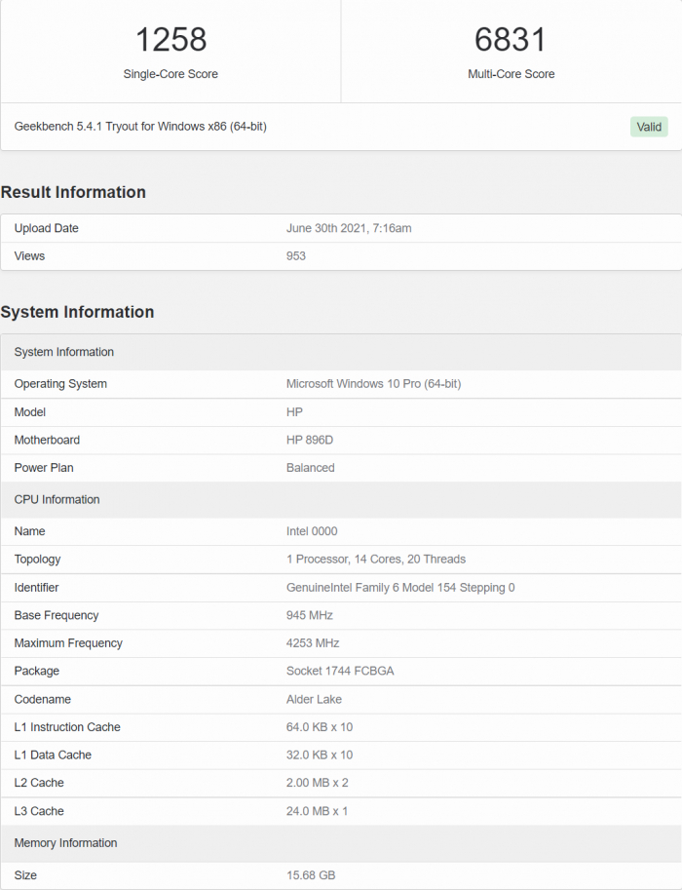
Task: Click the Alder Lake codename value
Action: pyautogui.click(x=315, y=699)
